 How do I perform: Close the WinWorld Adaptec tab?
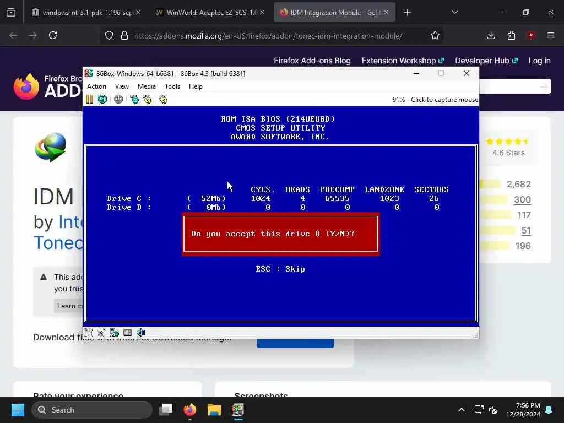tap(262, 12)
